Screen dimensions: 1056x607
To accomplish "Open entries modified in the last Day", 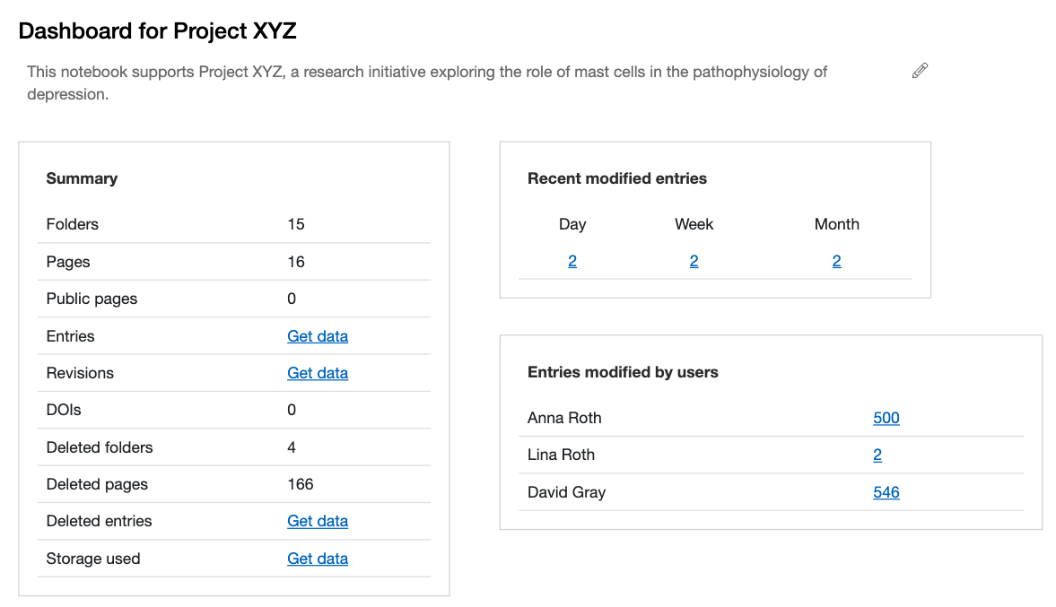I will point(572,260).
